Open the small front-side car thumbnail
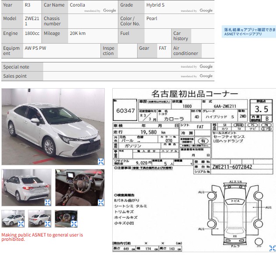This screenshot has height=257, width=276. point(13,219)
